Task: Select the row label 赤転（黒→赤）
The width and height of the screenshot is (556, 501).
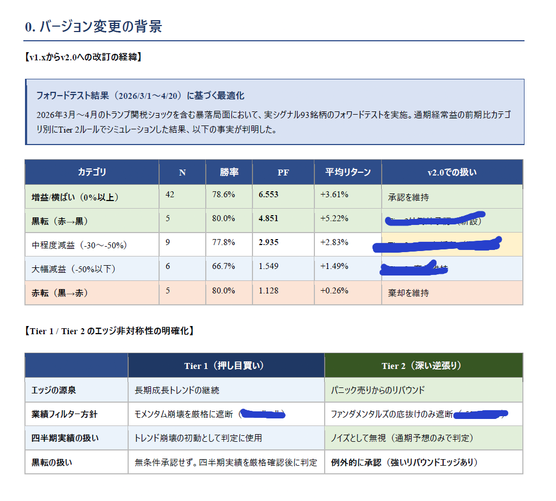Action: 60,293
